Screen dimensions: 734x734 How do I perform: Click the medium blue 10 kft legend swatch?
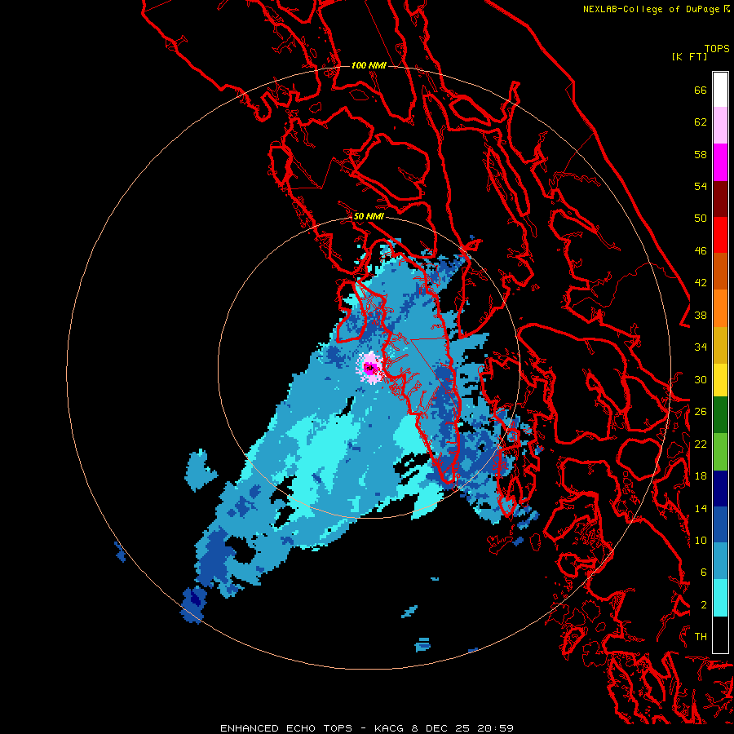click(720, 524)
